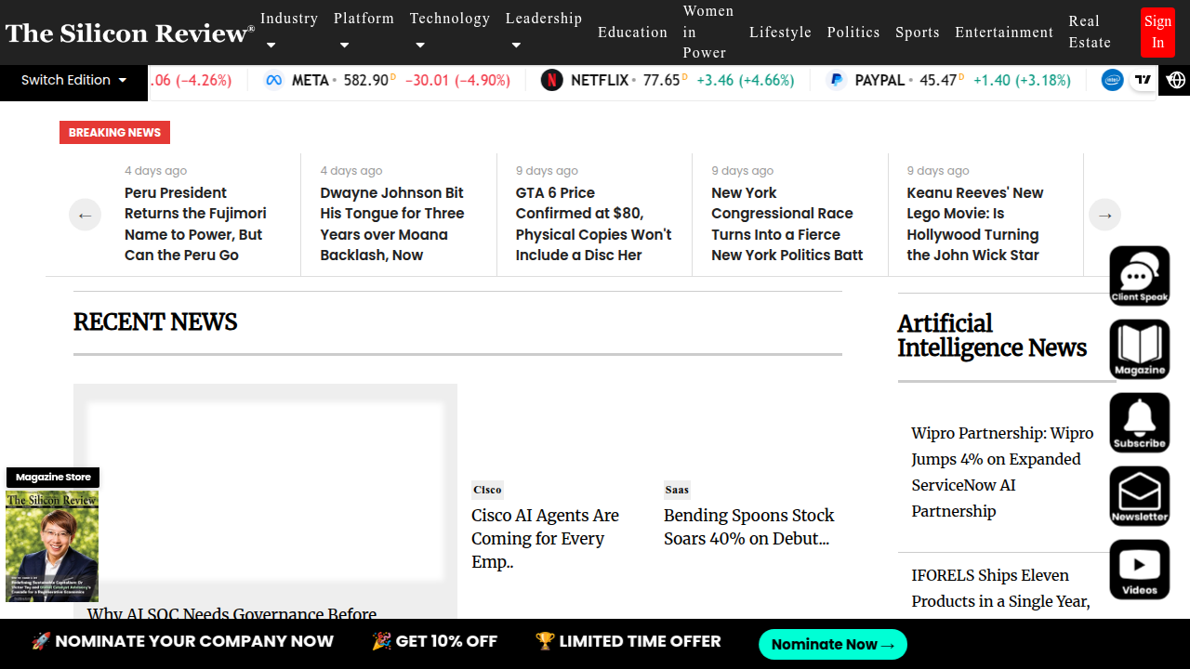Open Why AI SOC Needs Governance article

(232, 613)
